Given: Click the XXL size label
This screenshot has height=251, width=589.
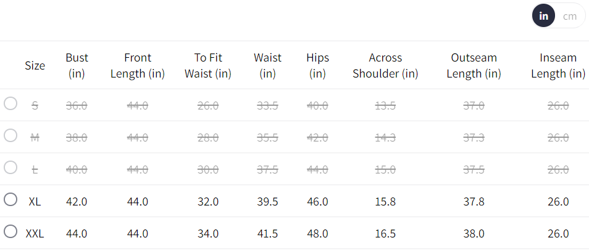Looking at the screenshot, I should coord(35,234).
